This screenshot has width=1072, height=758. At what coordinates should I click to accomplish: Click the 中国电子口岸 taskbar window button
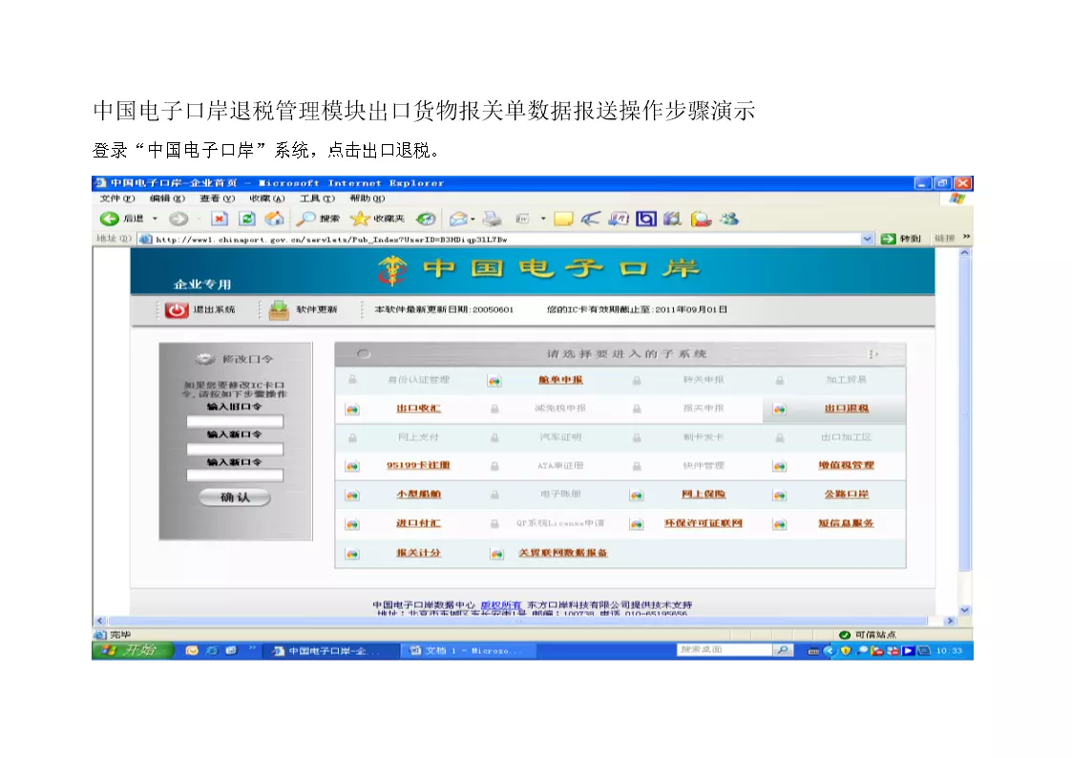pyautogui.click(x=331, y=651)
